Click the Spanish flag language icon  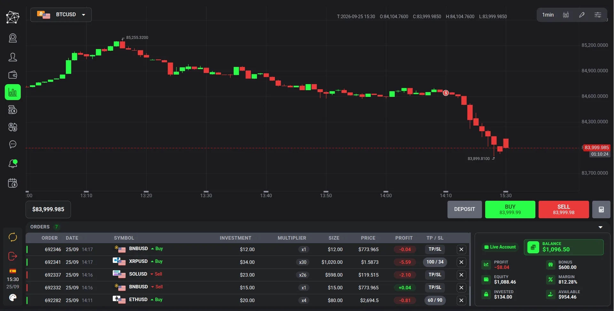(x=13, y=271)
